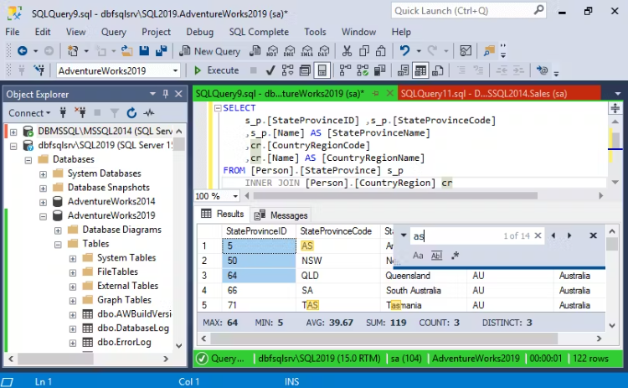Switch to Results to Grid mode

[420, 71]
